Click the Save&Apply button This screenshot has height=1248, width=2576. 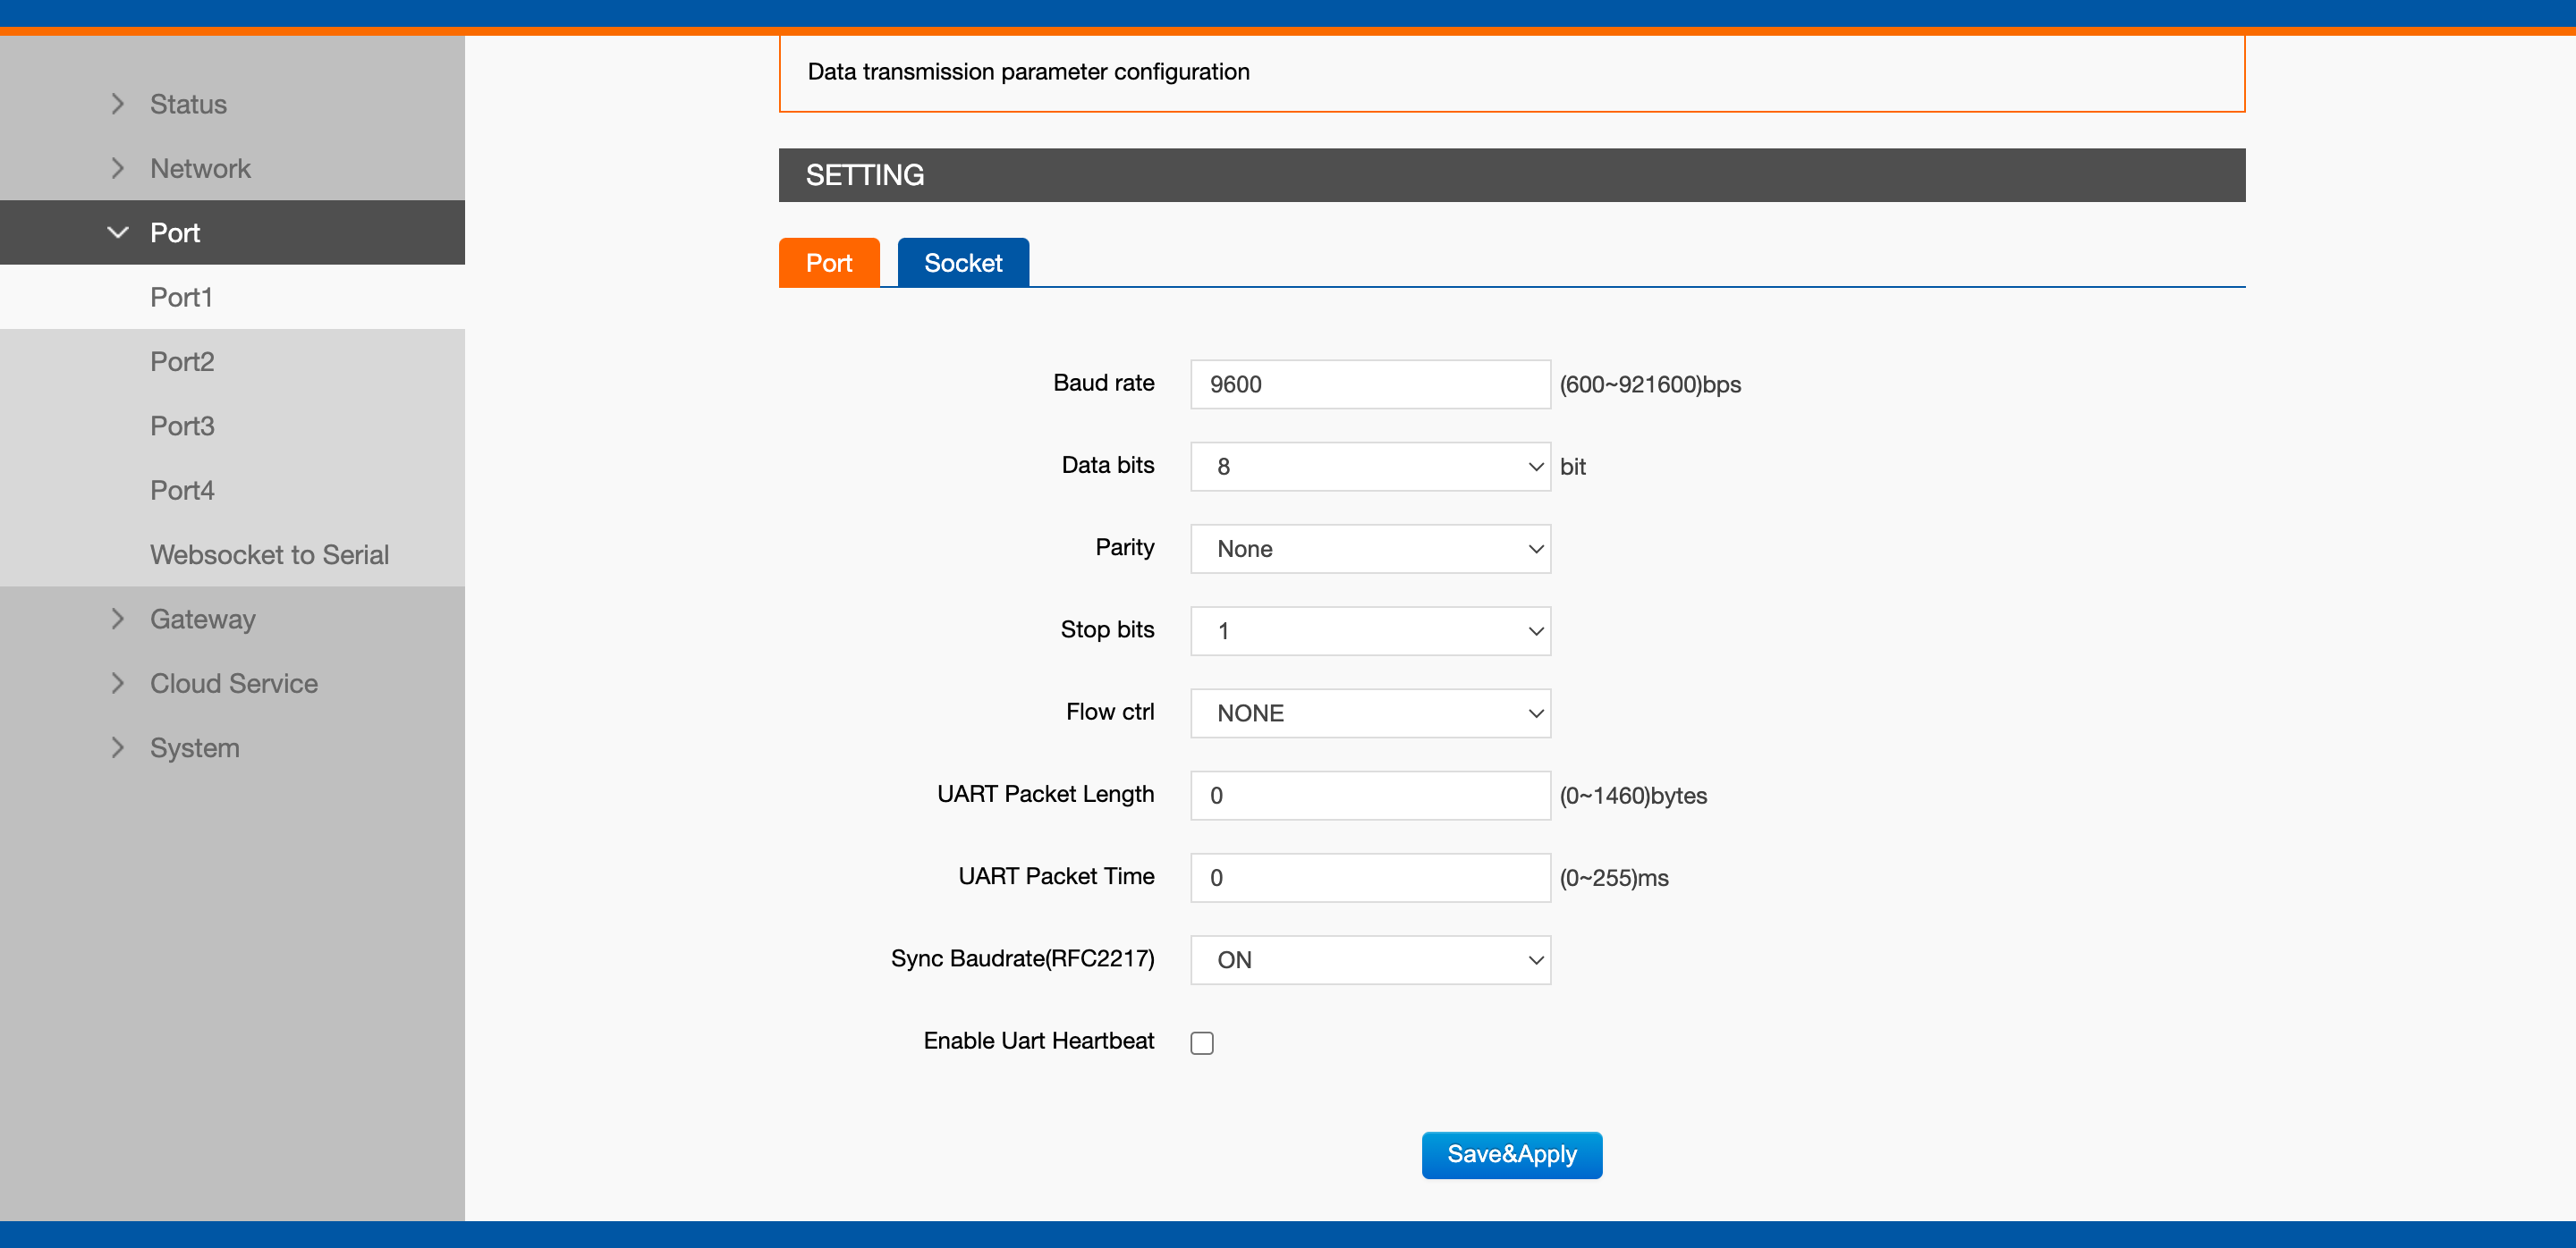(1511, 1154)
